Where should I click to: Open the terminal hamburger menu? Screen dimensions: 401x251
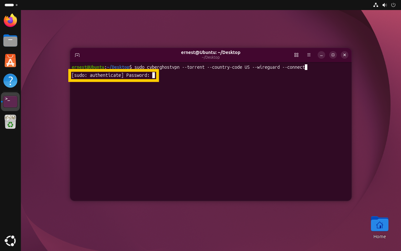click(x=309, y=55)
